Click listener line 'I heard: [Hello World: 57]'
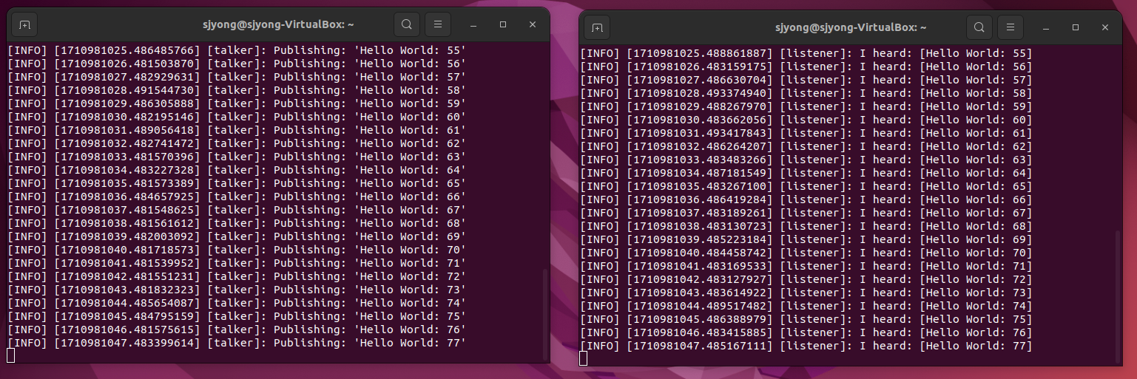1137x379 pixels. click(x=806, y=80)
